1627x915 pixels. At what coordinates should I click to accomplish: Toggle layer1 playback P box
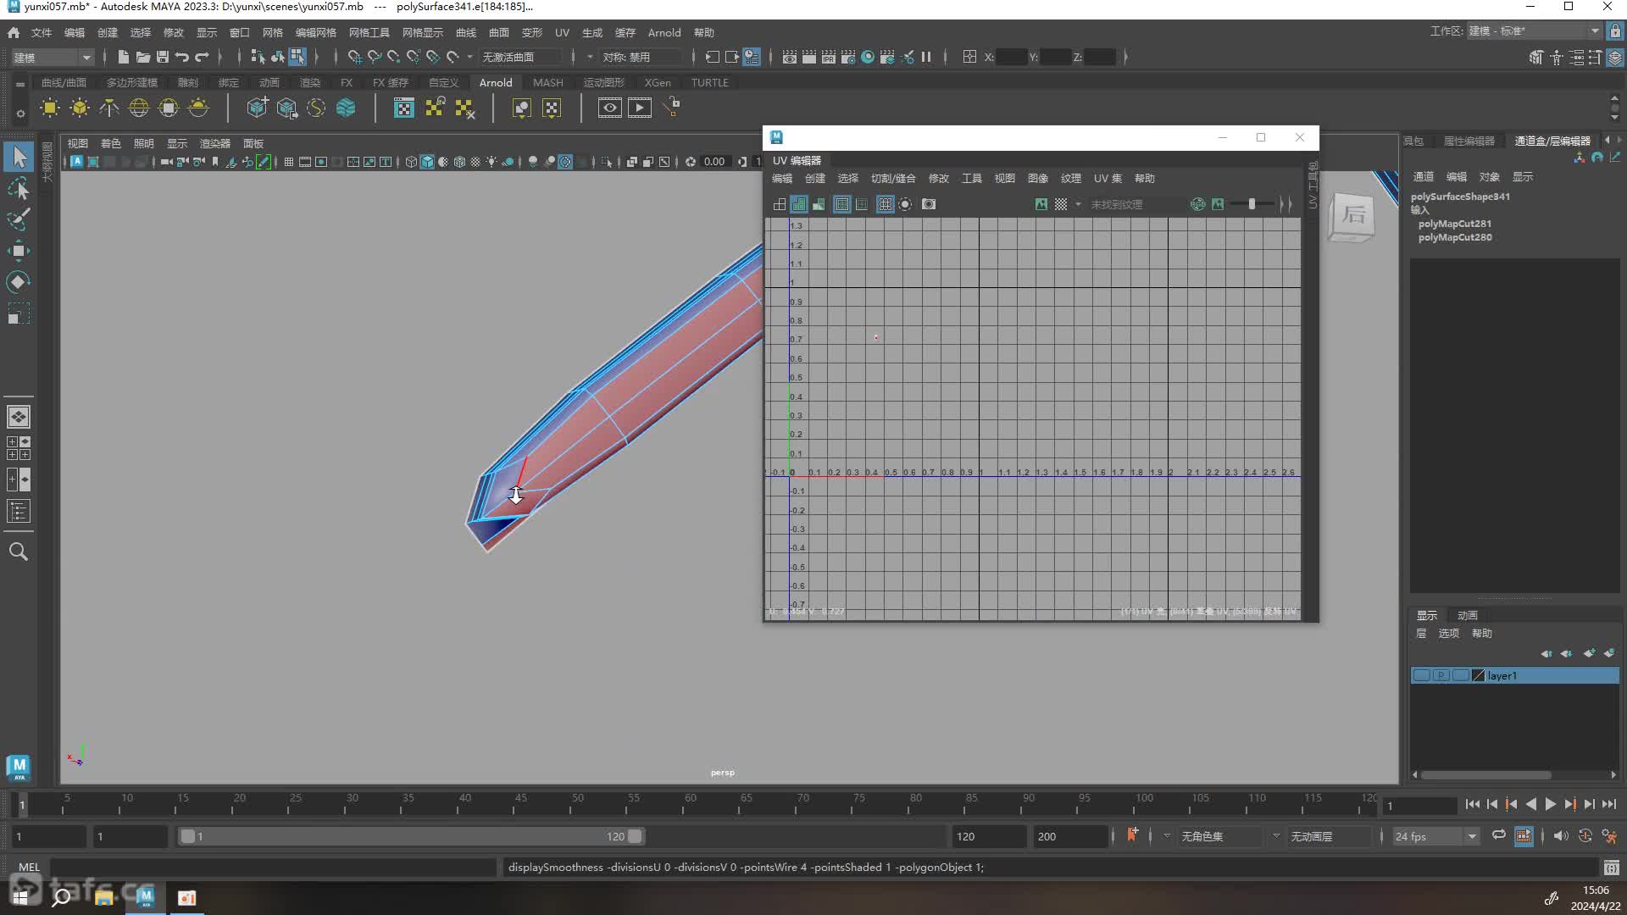click(1441, 675)
